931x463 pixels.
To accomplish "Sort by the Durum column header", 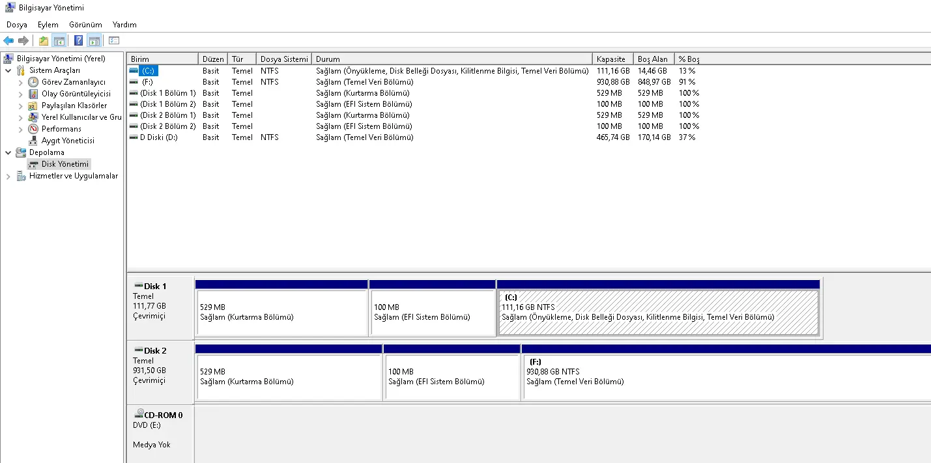I will (x=452, y=59).
